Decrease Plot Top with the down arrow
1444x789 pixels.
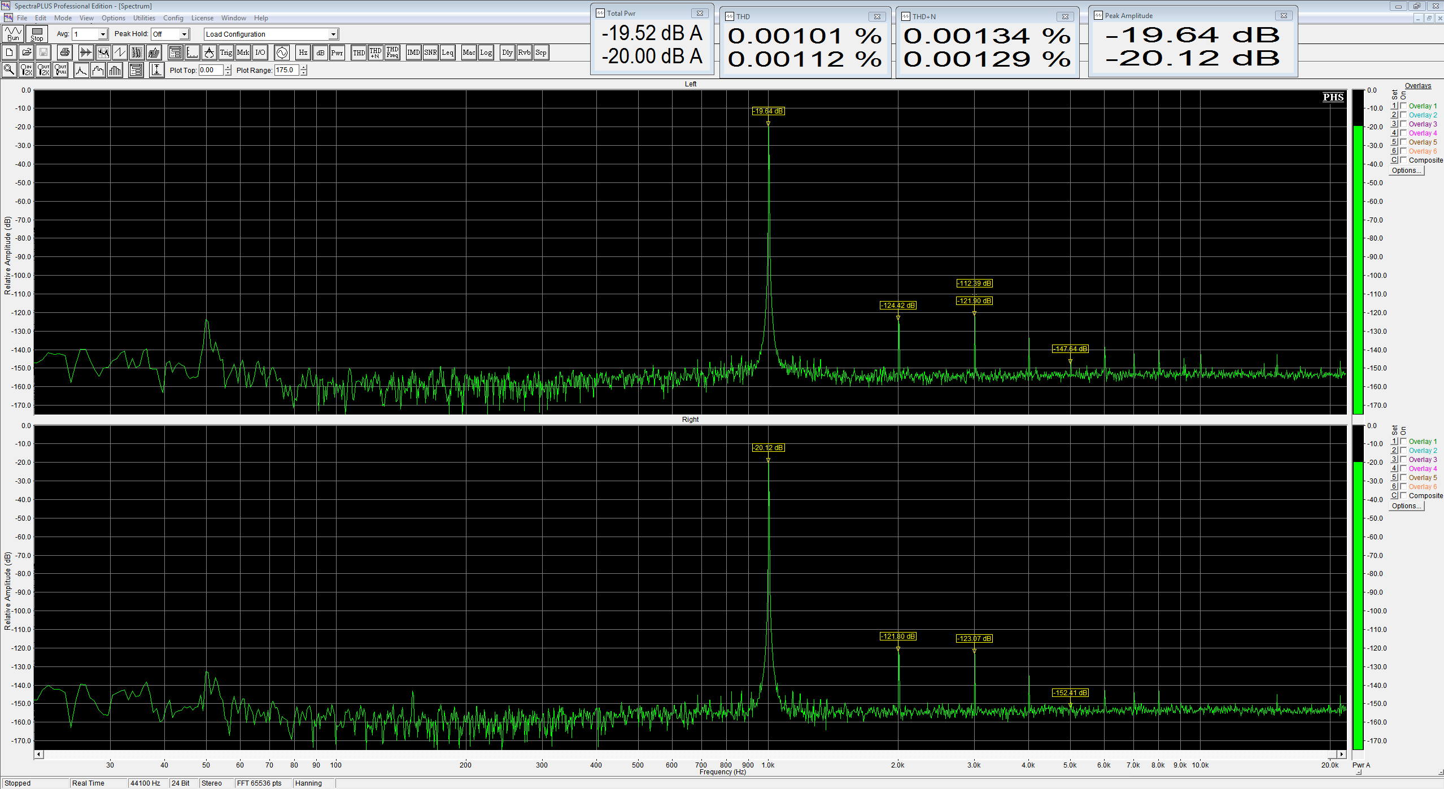(228, 73)
